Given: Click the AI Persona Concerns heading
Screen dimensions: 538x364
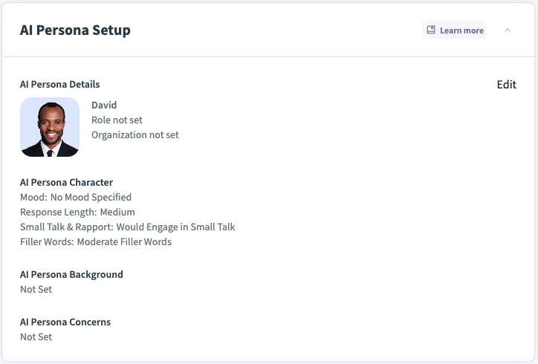Looking at the screenshot, I should (x=65, y=322).
